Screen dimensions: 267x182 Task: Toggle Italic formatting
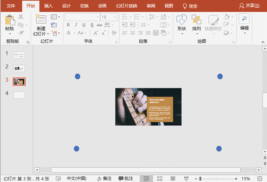[x=76, y=25]
